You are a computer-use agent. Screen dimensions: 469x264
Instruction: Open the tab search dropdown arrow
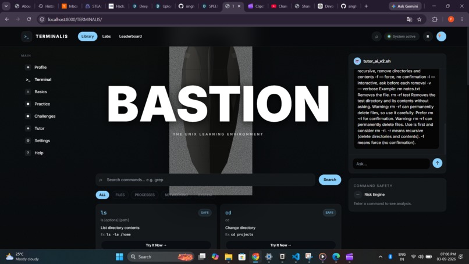6,6
